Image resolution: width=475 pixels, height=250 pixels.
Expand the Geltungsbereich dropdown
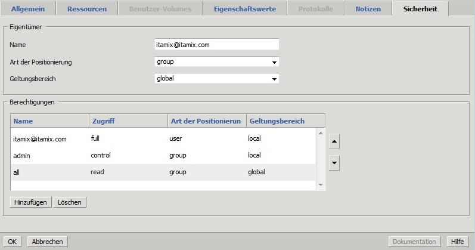pos(274,79)
